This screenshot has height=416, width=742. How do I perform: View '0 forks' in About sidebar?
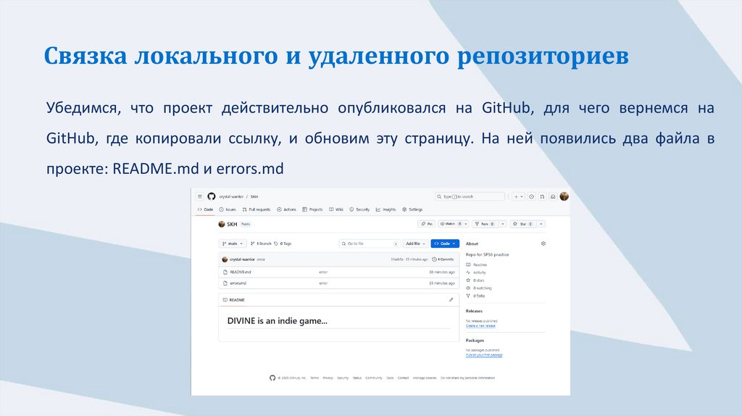(x=475, y=296)
